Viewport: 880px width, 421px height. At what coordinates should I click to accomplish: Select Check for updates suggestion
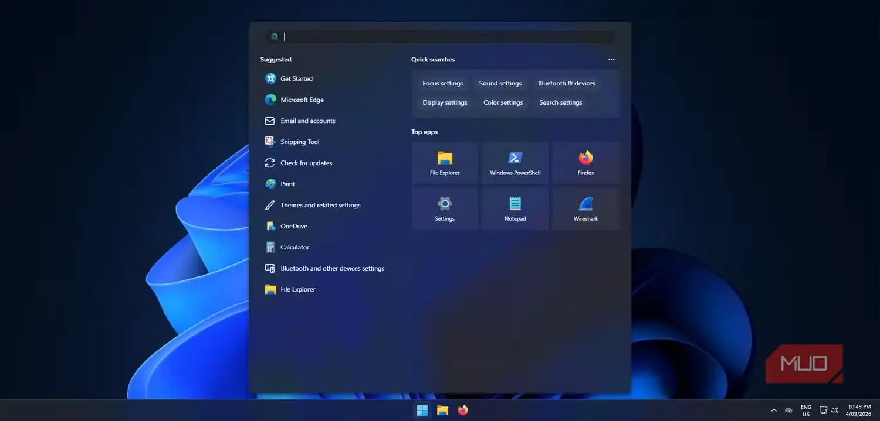coord(298,163)
